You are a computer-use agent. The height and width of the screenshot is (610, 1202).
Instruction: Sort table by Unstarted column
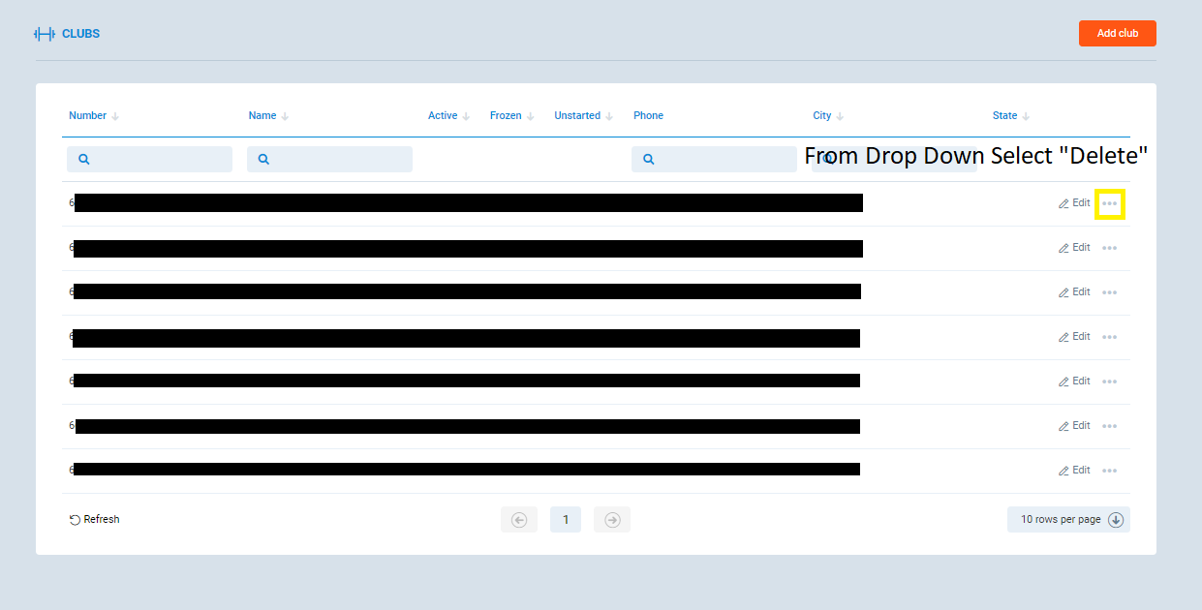[577, 115]
